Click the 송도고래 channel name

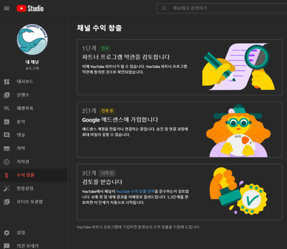(x=32, y=68)
